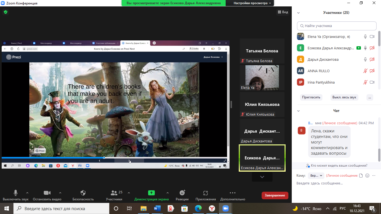Open the chat emoji picker icon
The height and width of the screenshot is (214, 381).
point(367,176)
